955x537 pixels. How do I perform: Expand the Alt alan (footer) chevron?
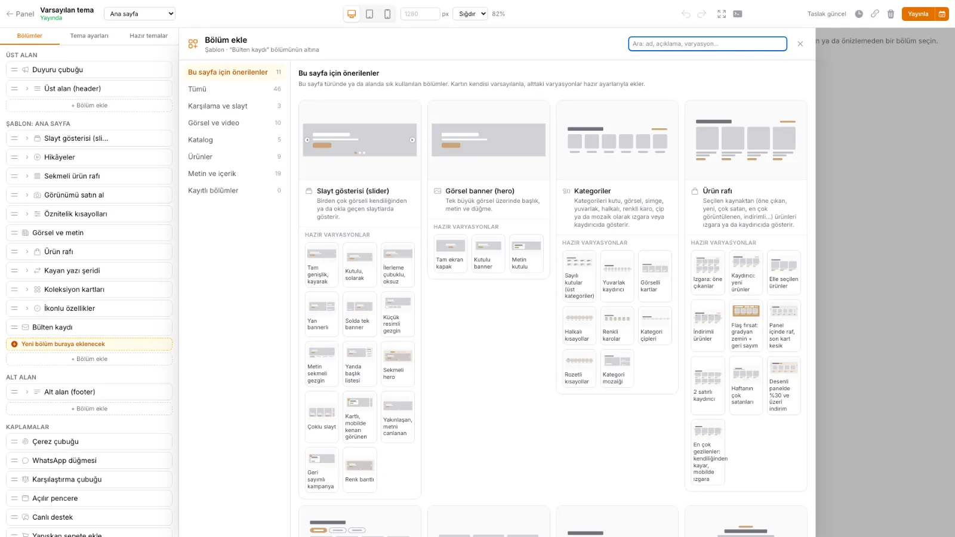[x=27, y=392]
